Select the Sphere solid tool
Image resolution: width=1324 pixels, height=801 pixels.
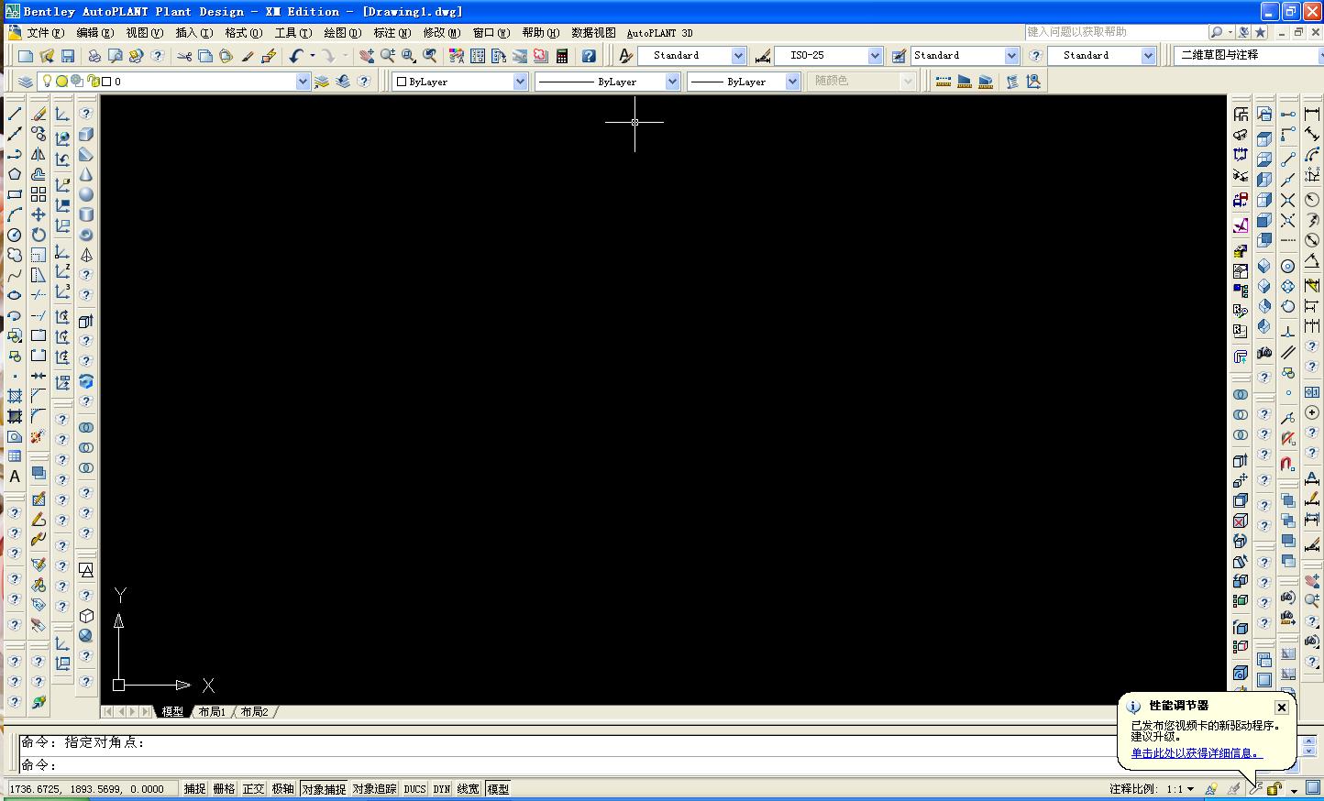click(x=86, y=194)
